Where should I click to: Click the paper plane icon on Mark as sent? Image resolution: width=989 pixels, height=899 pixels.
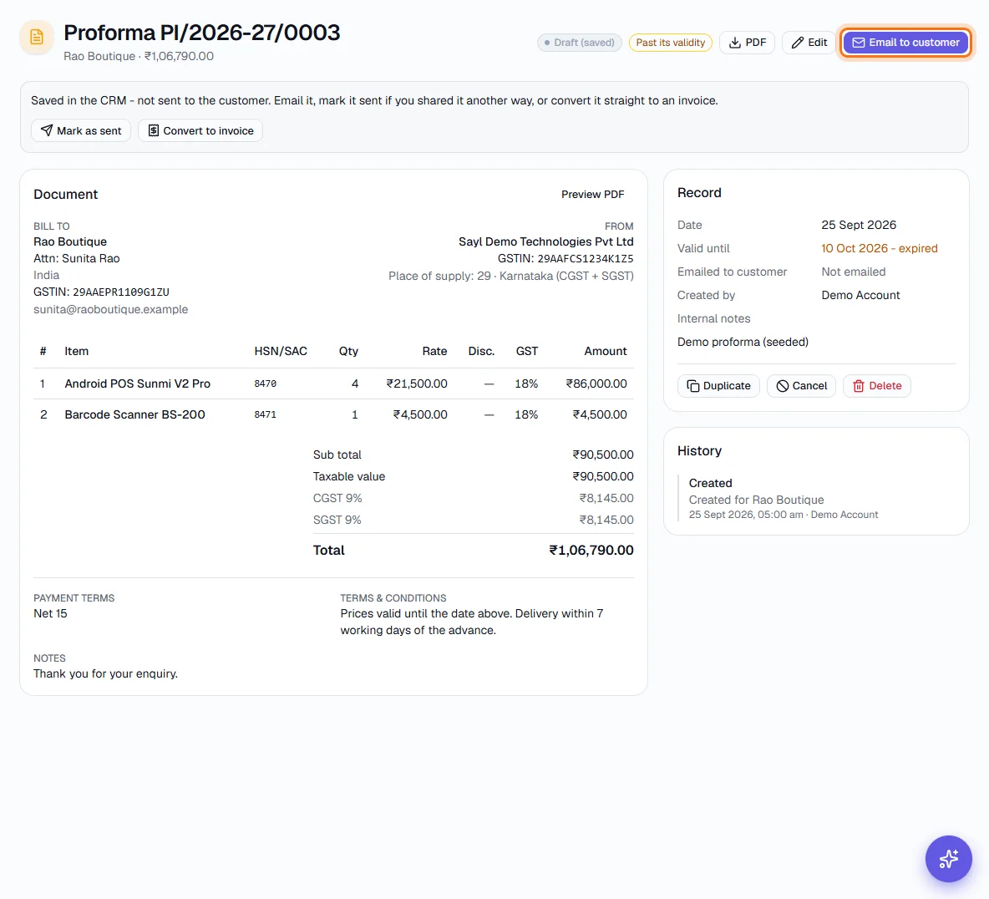pos(47,130)
